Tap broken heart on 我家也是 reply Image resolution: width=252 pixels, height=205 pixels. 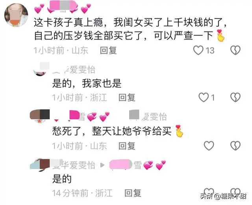(235, 97)
